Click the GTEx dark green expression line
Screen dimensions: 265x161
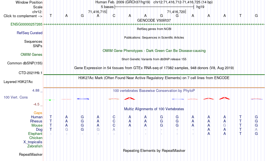coord(154,74)
